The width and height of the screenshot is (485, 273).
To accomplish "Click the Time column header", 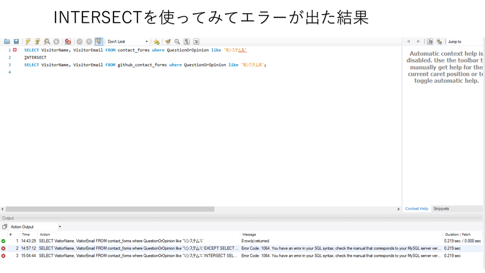I will (x=28, y=234).
